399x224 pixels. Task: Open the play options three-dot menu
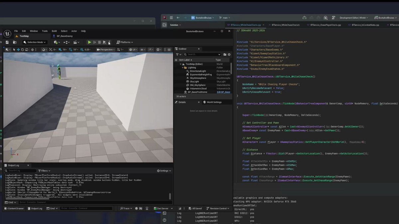[109, 42]
